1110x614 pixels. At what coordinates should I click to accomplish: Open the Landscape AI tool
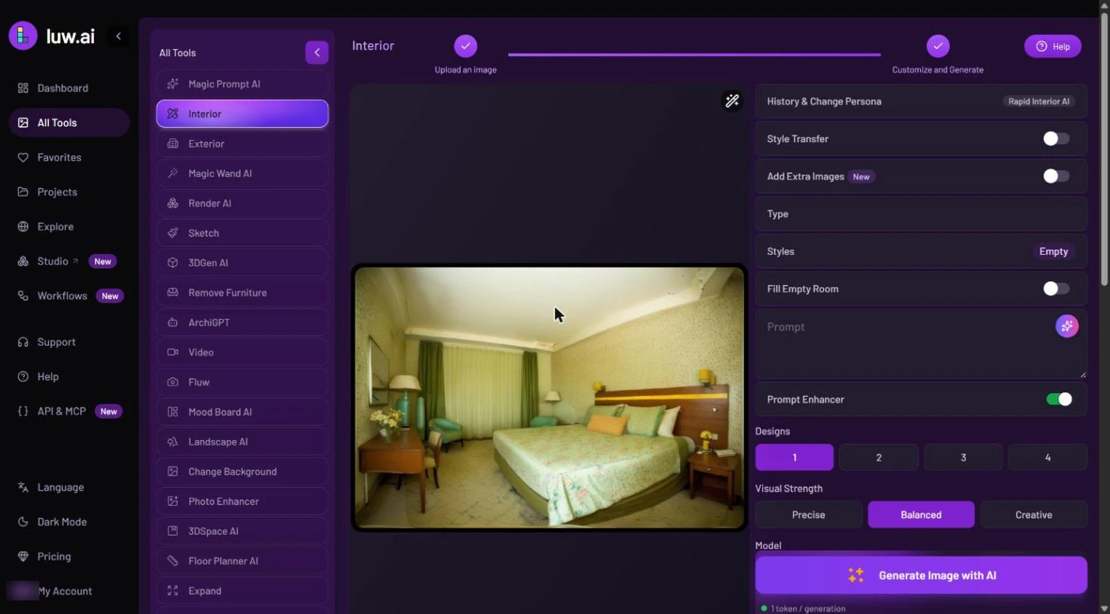(243, 442)
